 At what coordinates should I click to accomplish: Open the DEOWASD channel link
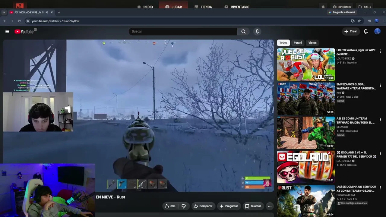click(x=343, y=127)
